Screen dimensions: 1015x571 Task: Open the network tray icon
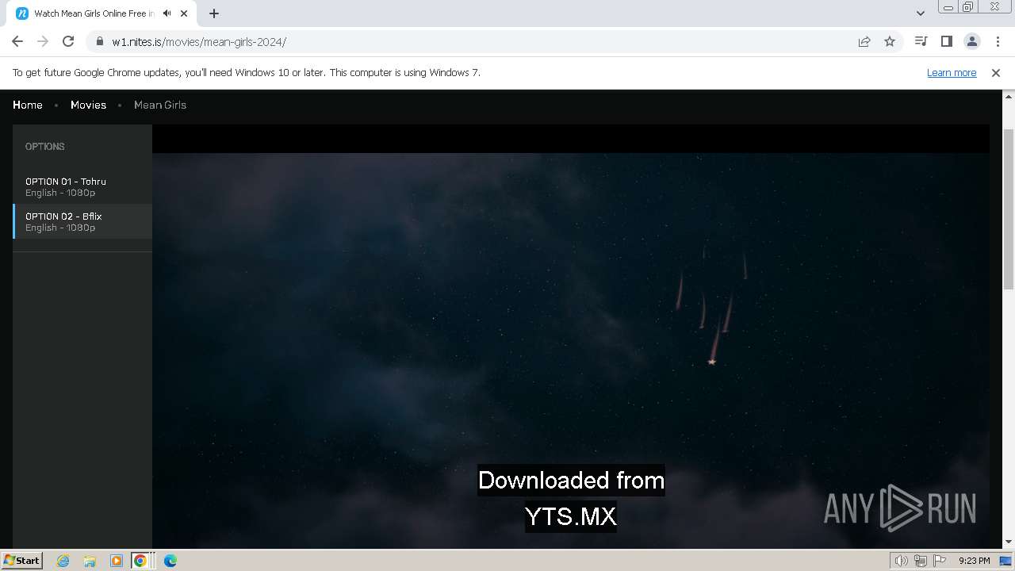(x=921, y=561)
